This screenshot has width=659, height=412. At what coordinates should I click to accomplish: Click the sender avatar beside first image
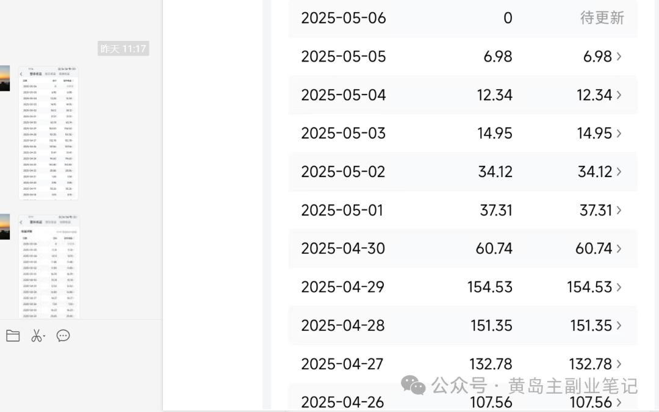pos(5,78)
